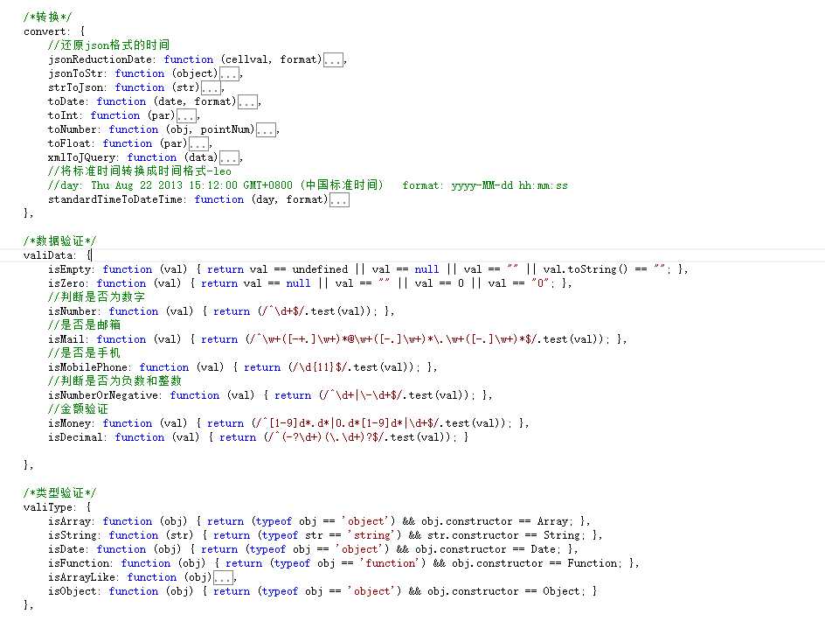Click the 'isMoney' function name
Screen dimensions: 825x621
[69, 423]
